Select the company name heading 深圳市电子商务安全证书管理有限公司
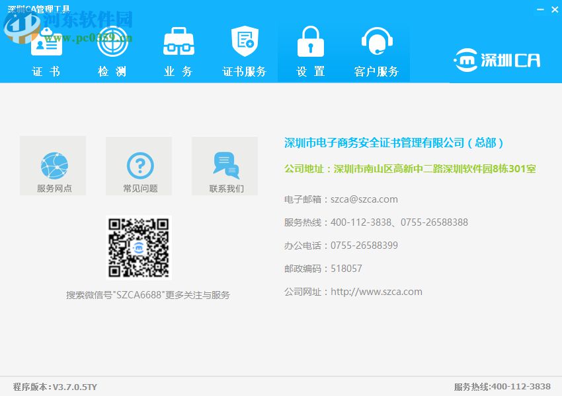The height and width of the screenshot is (396, 562). (394, 143)
